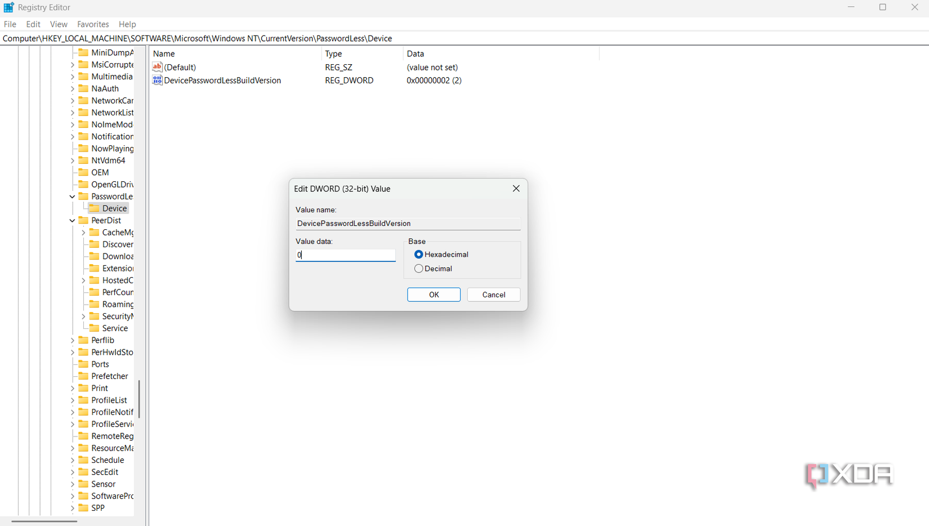The image size is (929, 526).
Task: Click the tree pane vertical scrollbar thumb
Action: tap(139, 399)
